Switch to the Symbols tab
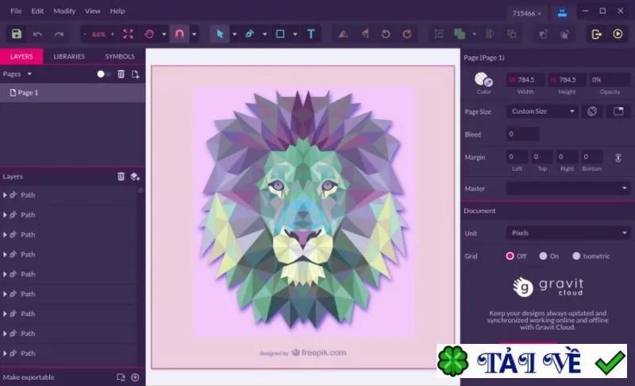The height and width of the screenshot is (386, 635). tap(120, 56)
